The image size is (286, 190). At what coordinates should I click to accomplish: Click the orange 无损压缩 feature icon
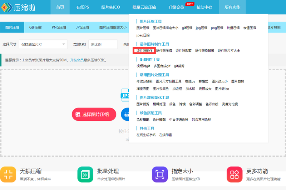(8, 174)
